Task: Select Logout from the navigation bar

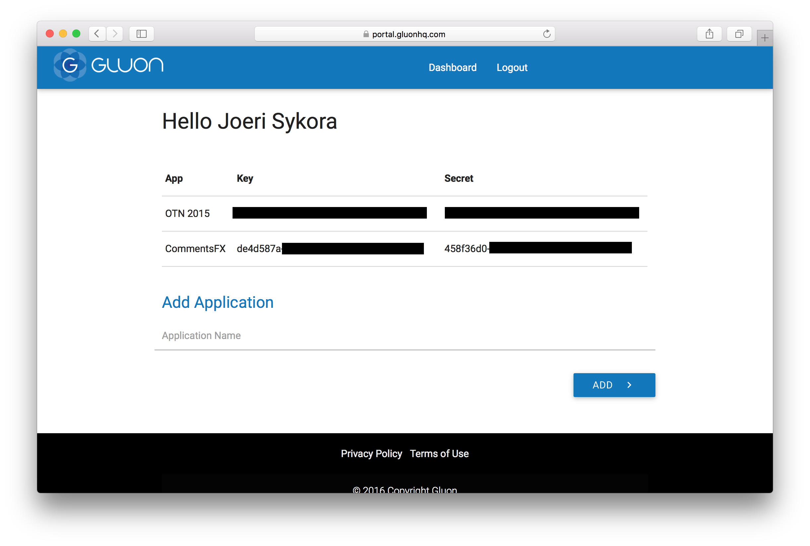Action: (x=512, y=67)
